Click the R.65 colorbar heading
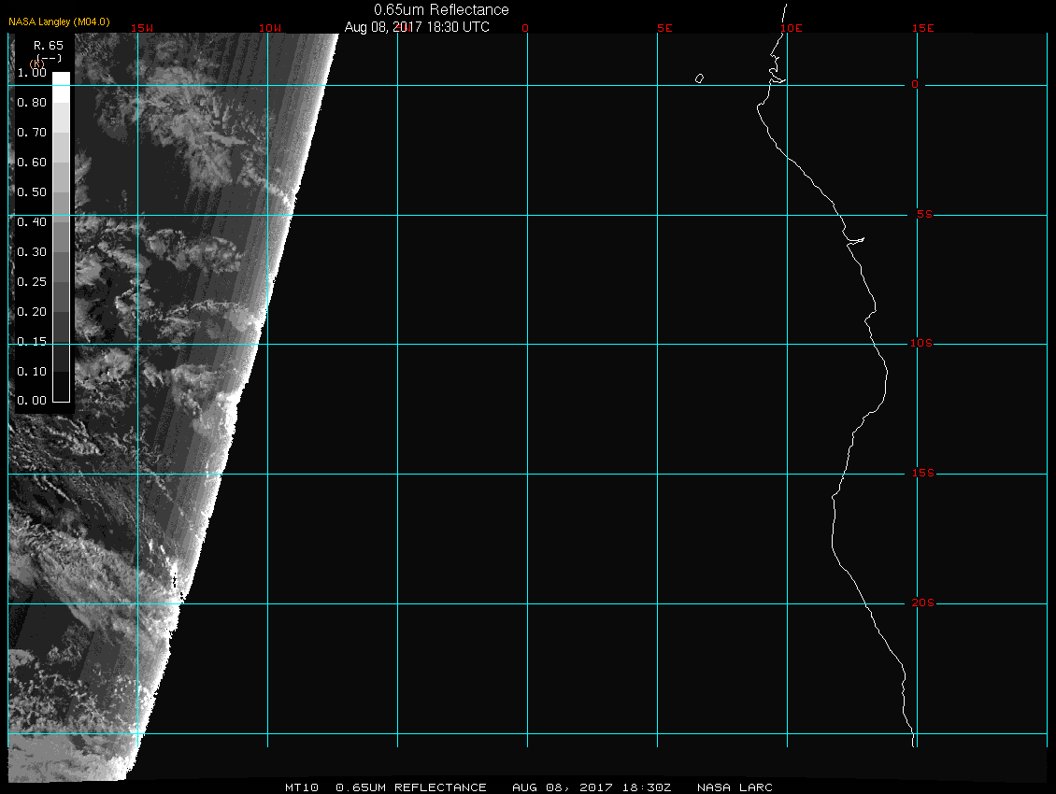1056x794 pixels. [48, 45]
